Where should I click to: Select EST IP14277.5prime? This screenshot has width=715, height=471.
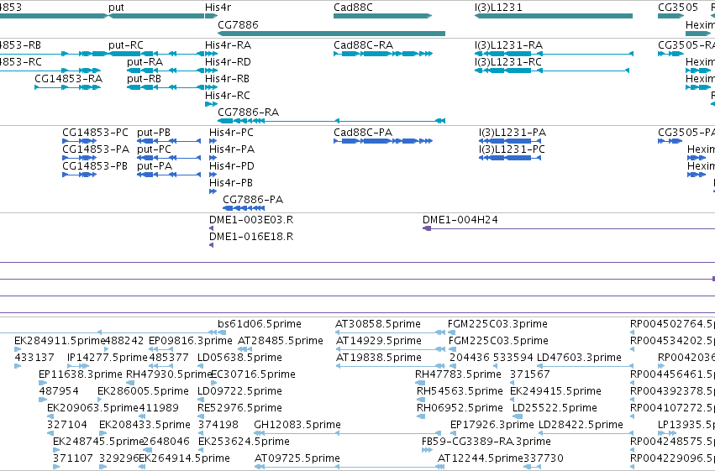coord(78,366)
